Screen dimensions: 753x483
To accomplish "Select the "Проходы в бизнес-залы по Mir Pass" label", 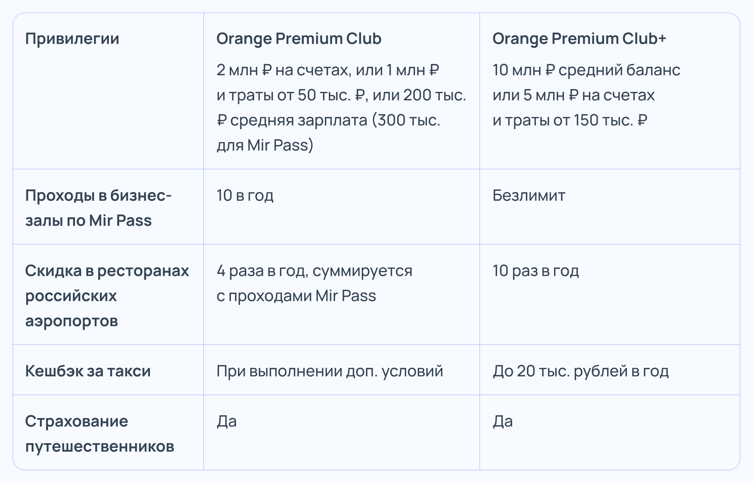I will pos(98,208).
